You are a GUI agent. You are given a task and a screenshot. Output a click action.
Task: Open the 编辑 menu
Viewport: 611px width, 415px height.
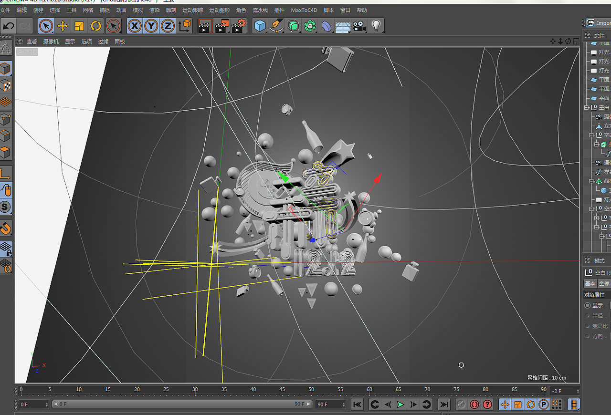click(x=21, y=10)
